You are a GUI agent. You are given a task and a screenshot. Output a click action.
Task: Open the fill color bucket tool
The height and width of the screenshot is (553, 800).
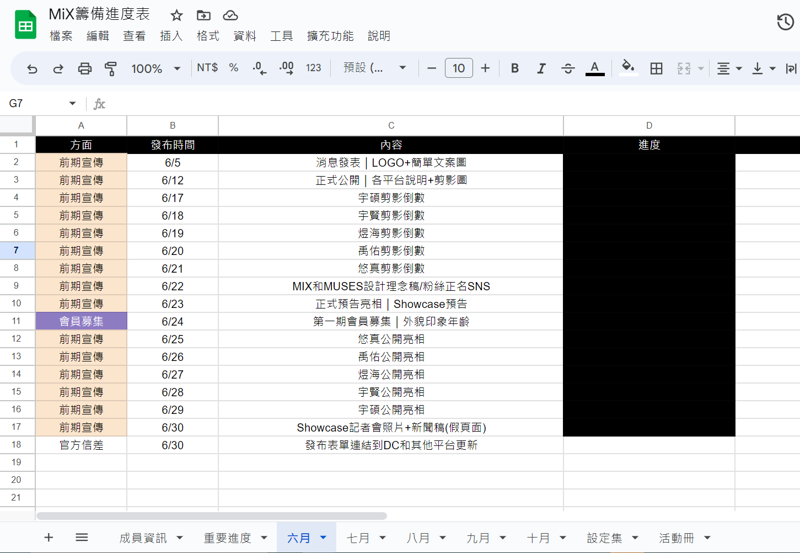tap(628, 68)
